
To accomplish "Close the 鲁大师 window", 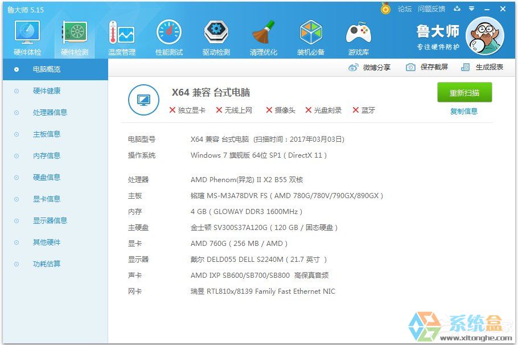I will click(x=503, y=9).
